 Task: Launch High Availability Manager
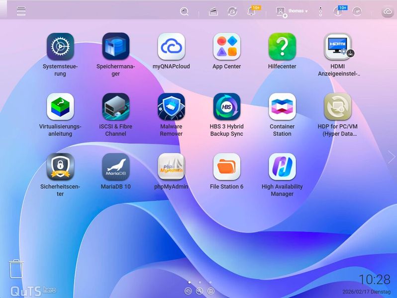[x=282, y=166]
